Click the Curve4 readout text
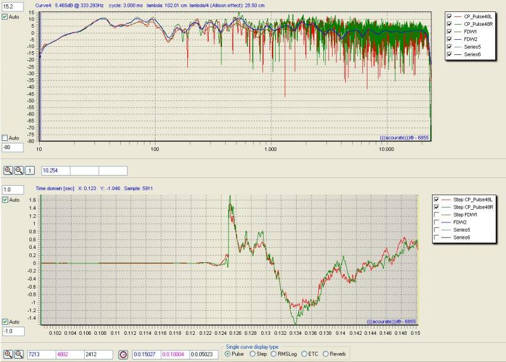Image resolution: width=506 pixels, height=362 pixels. tap(150, 6)
